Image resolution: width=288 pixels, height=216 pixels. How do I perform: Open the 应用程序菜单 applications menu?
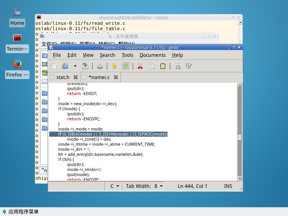(20, 212)
